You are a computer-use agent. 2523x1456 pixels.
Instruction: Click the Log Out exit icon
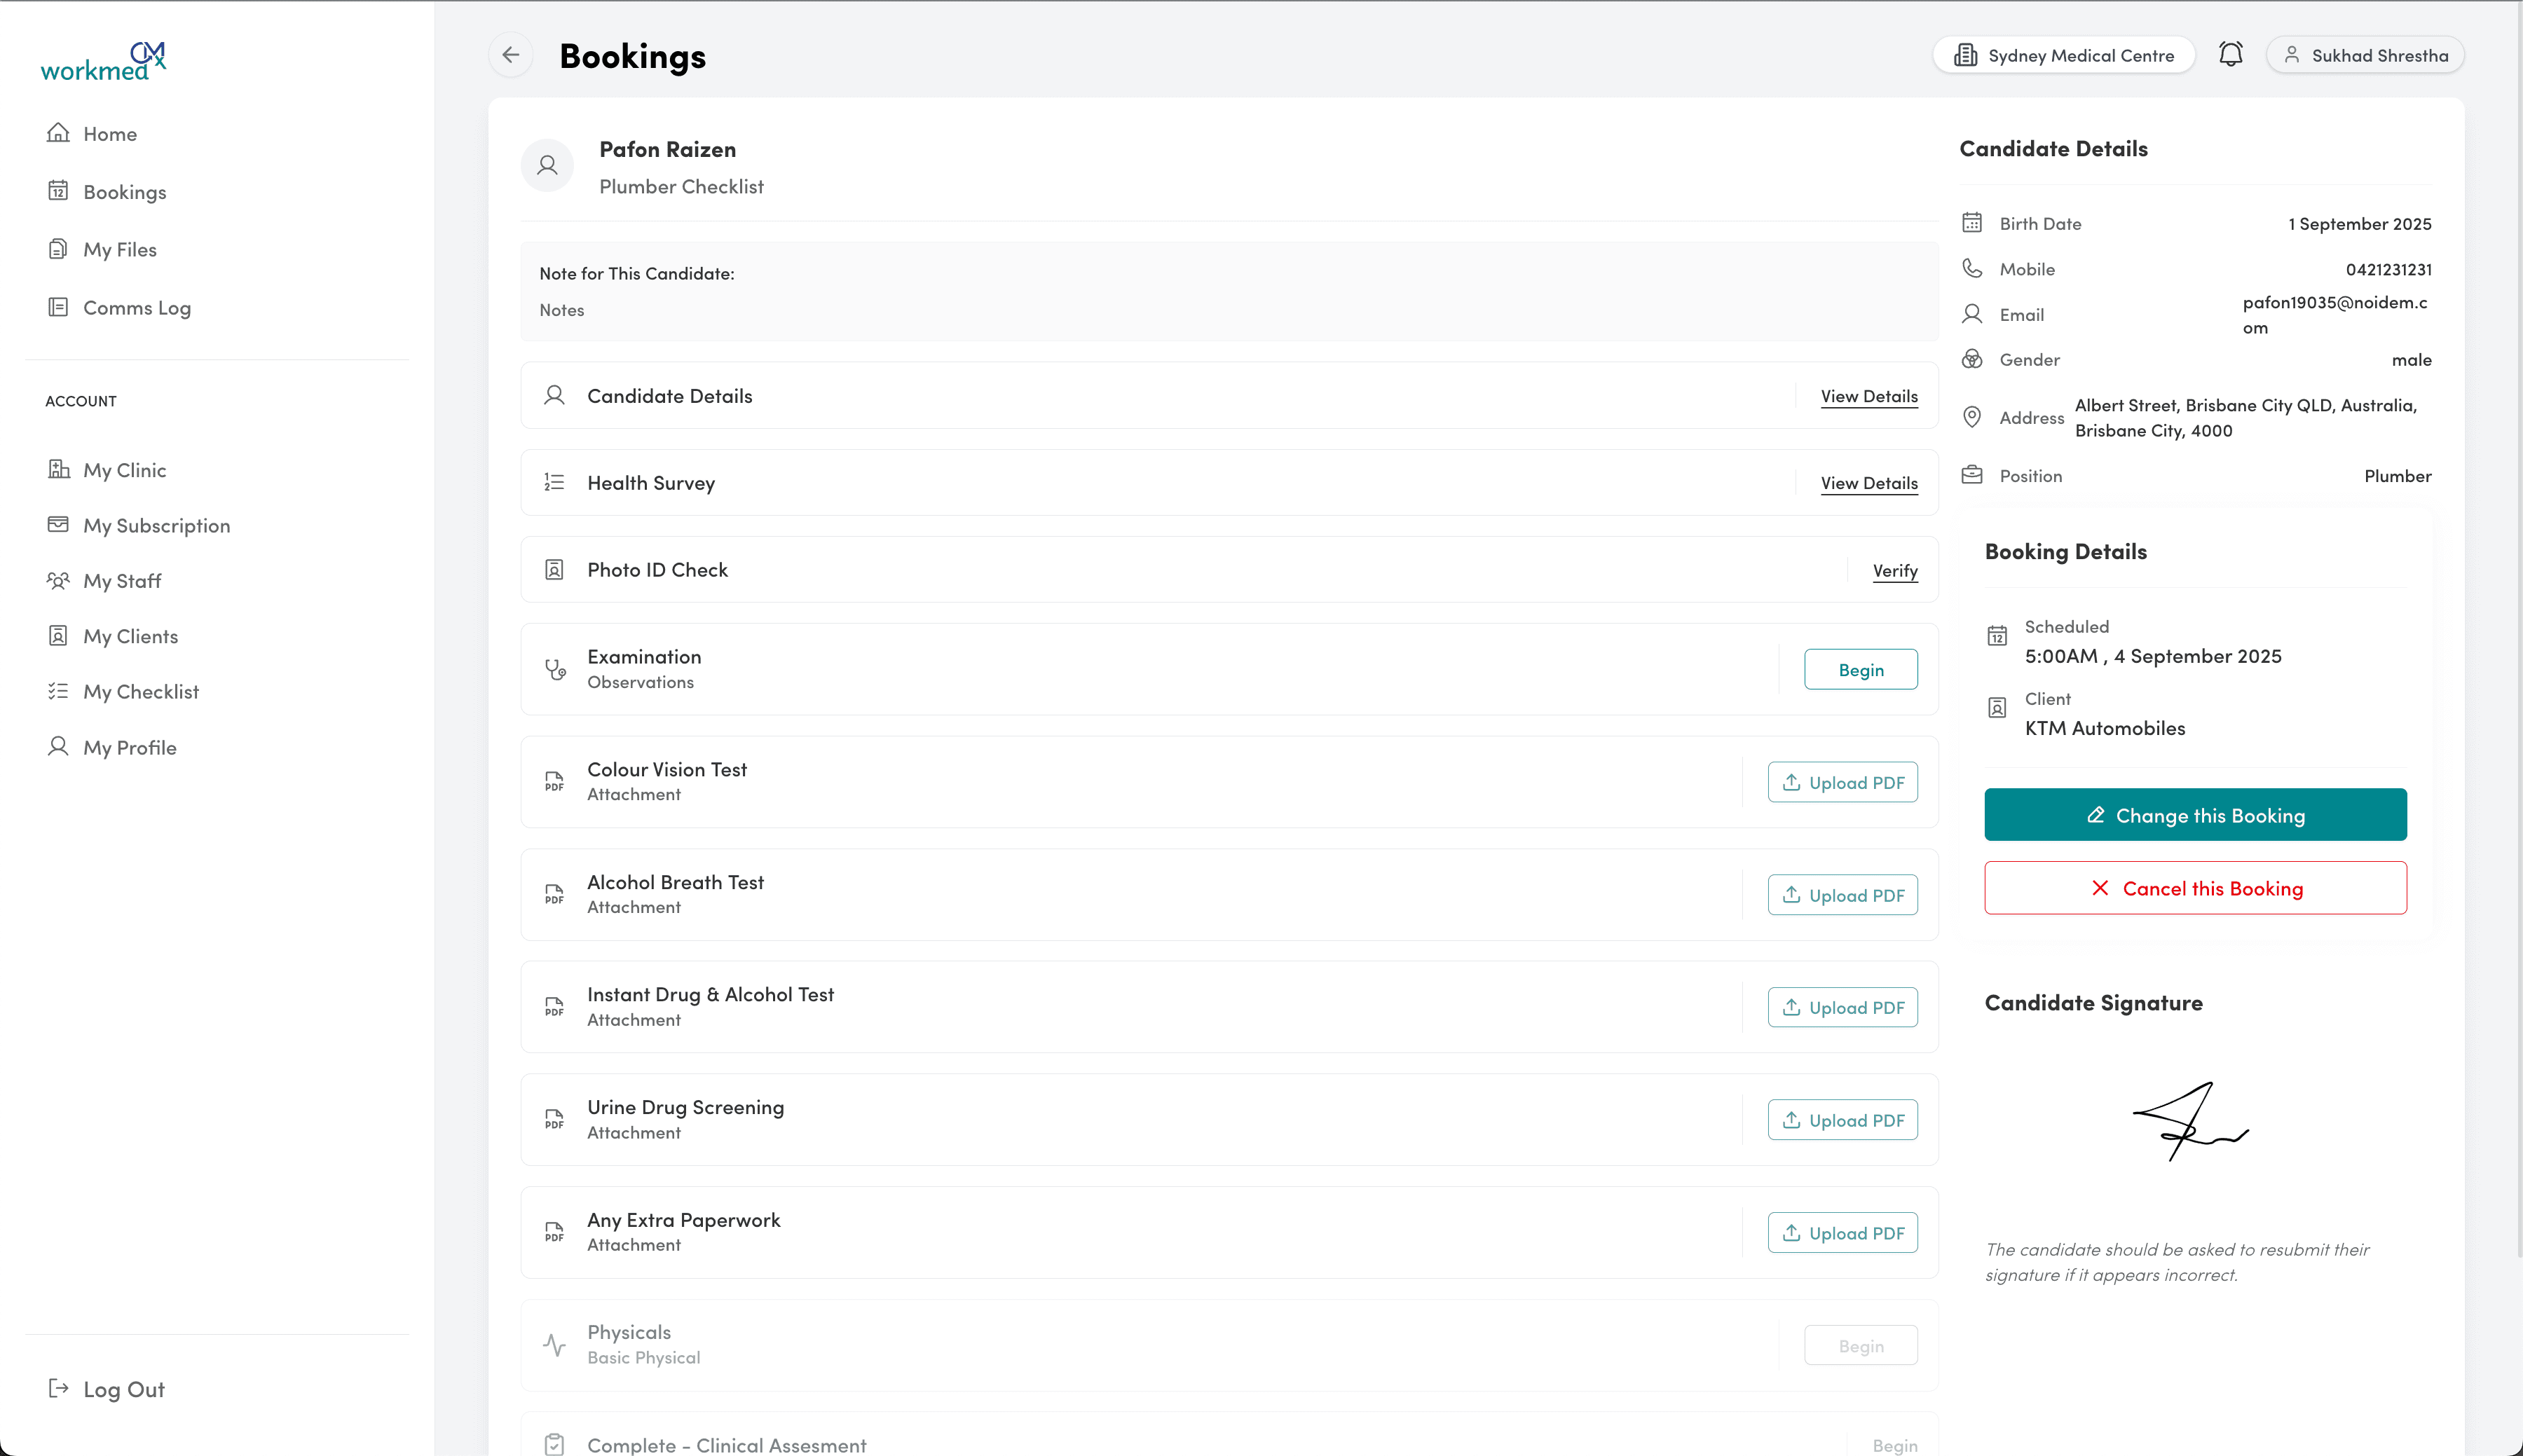(x=58, y=1388)
